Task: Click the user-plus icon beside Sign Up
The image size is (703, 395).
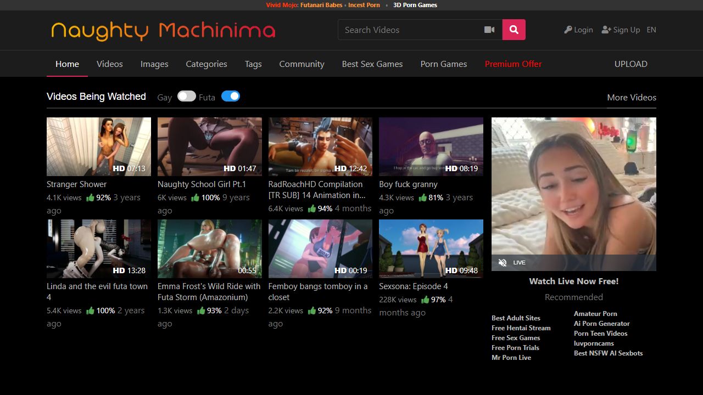Action: coord(606,30)
